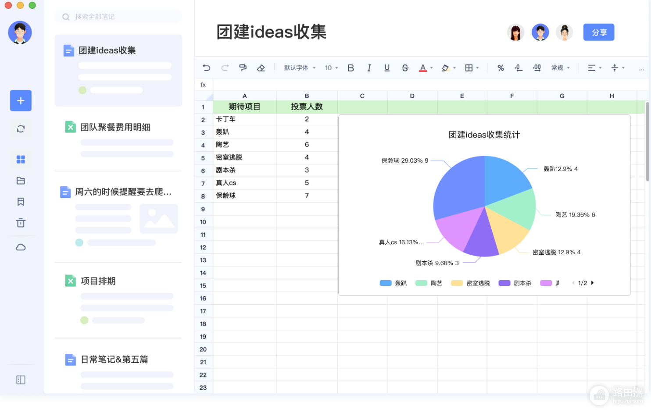This screenshot has width=651, height=413.
Task: Go to next chart legend page
Action: [592, 283]
